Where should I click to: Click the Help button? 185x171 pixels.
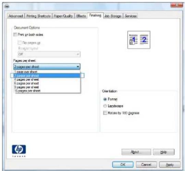[164, 152]
